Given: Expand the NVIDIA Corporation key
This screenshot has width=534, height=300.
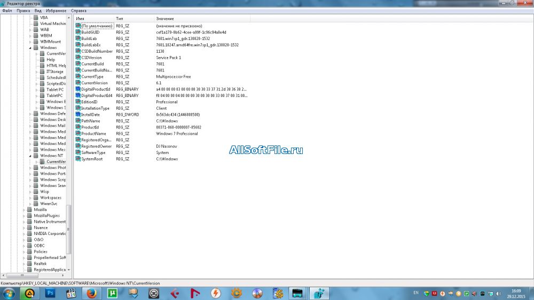Looking at the screenshot, I should (24, 234).
